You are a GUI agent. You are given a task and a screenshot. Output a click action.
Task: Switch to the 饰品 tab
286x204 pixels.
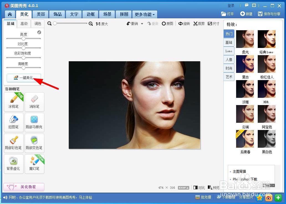(x=57, y=14)
